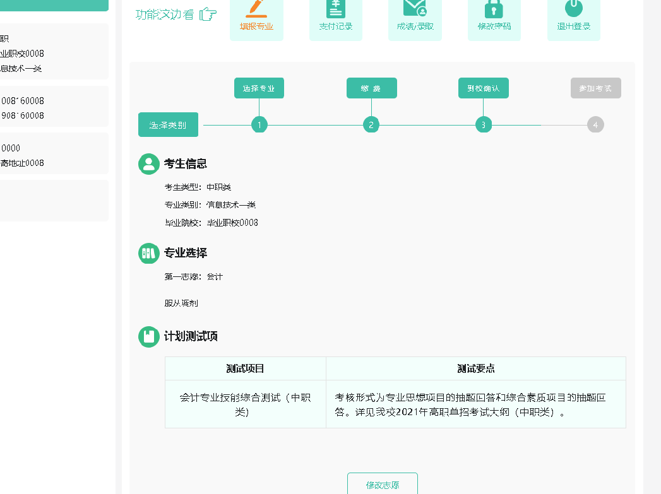Select the 选择类别 step button
661x494 pixels.
(x=168, y=125)
